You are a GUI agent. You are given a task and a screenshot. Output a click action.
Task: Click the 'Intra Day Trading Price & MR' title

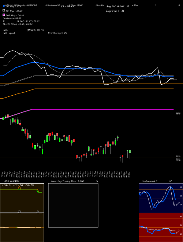(x=67, y=181)
